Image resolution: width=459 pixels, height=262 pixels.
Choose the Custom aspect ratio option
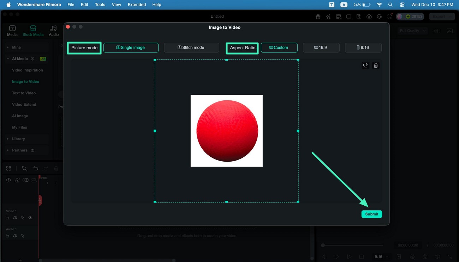tap(279, 48)
